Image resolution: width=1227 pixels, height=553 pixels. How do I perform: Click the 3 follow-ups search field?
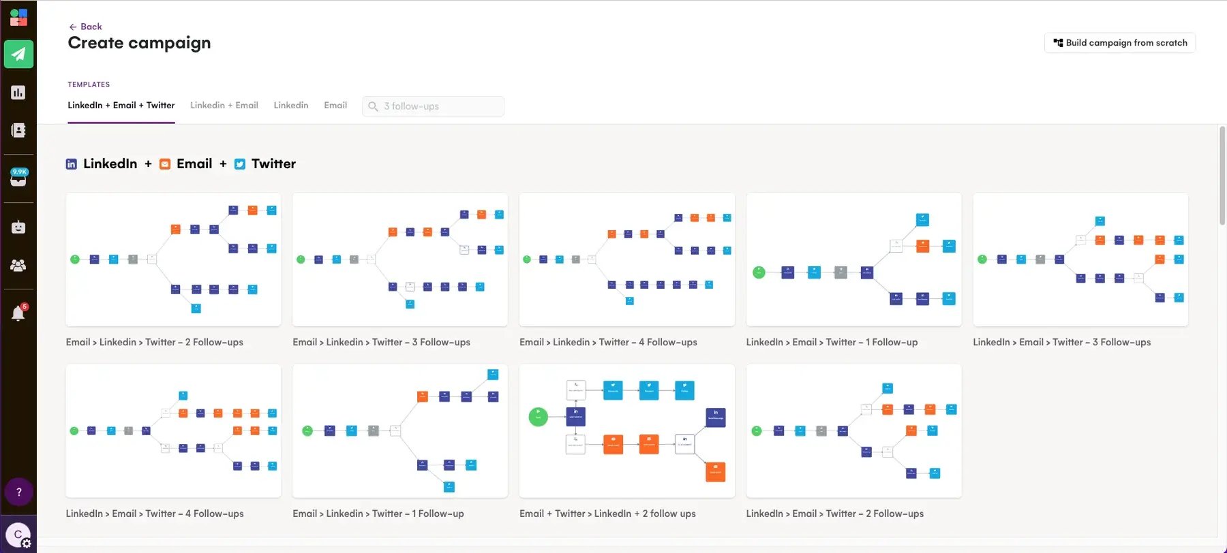pyautogui.click(x=433, y=106)
